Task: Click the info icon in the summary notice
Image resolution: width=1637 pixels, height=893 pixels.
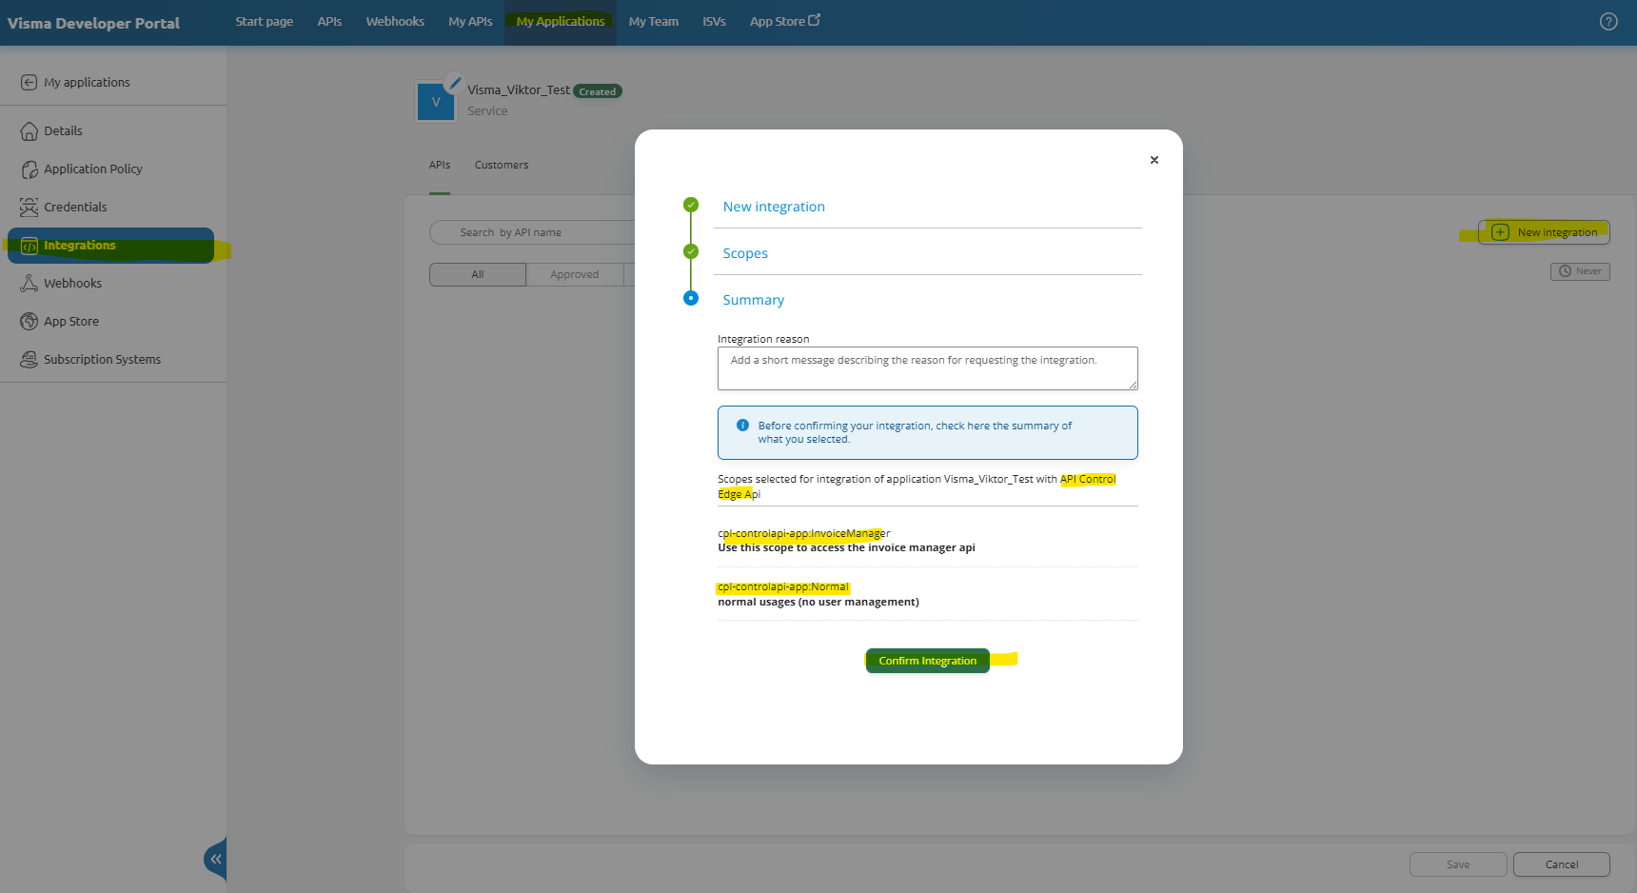Action: [x=742, y=426]
